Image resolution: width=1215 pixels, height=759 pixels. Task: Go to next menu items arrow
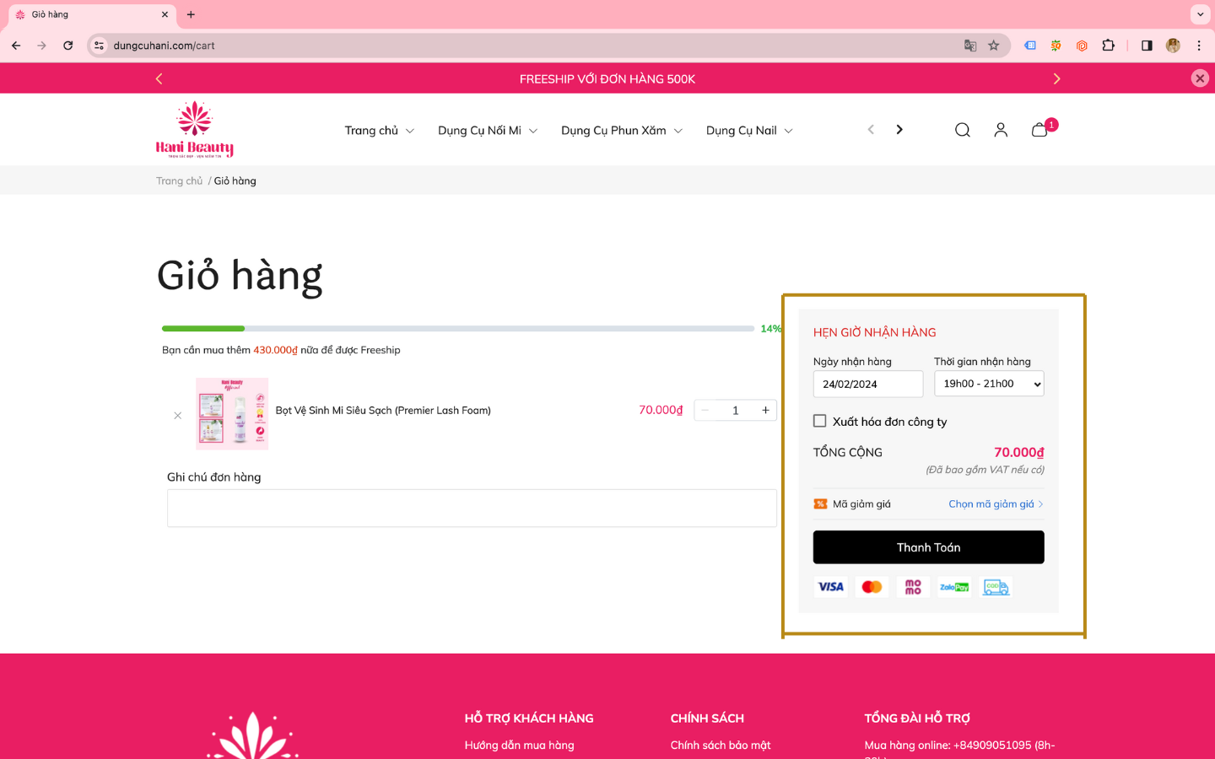click(899, 130)
